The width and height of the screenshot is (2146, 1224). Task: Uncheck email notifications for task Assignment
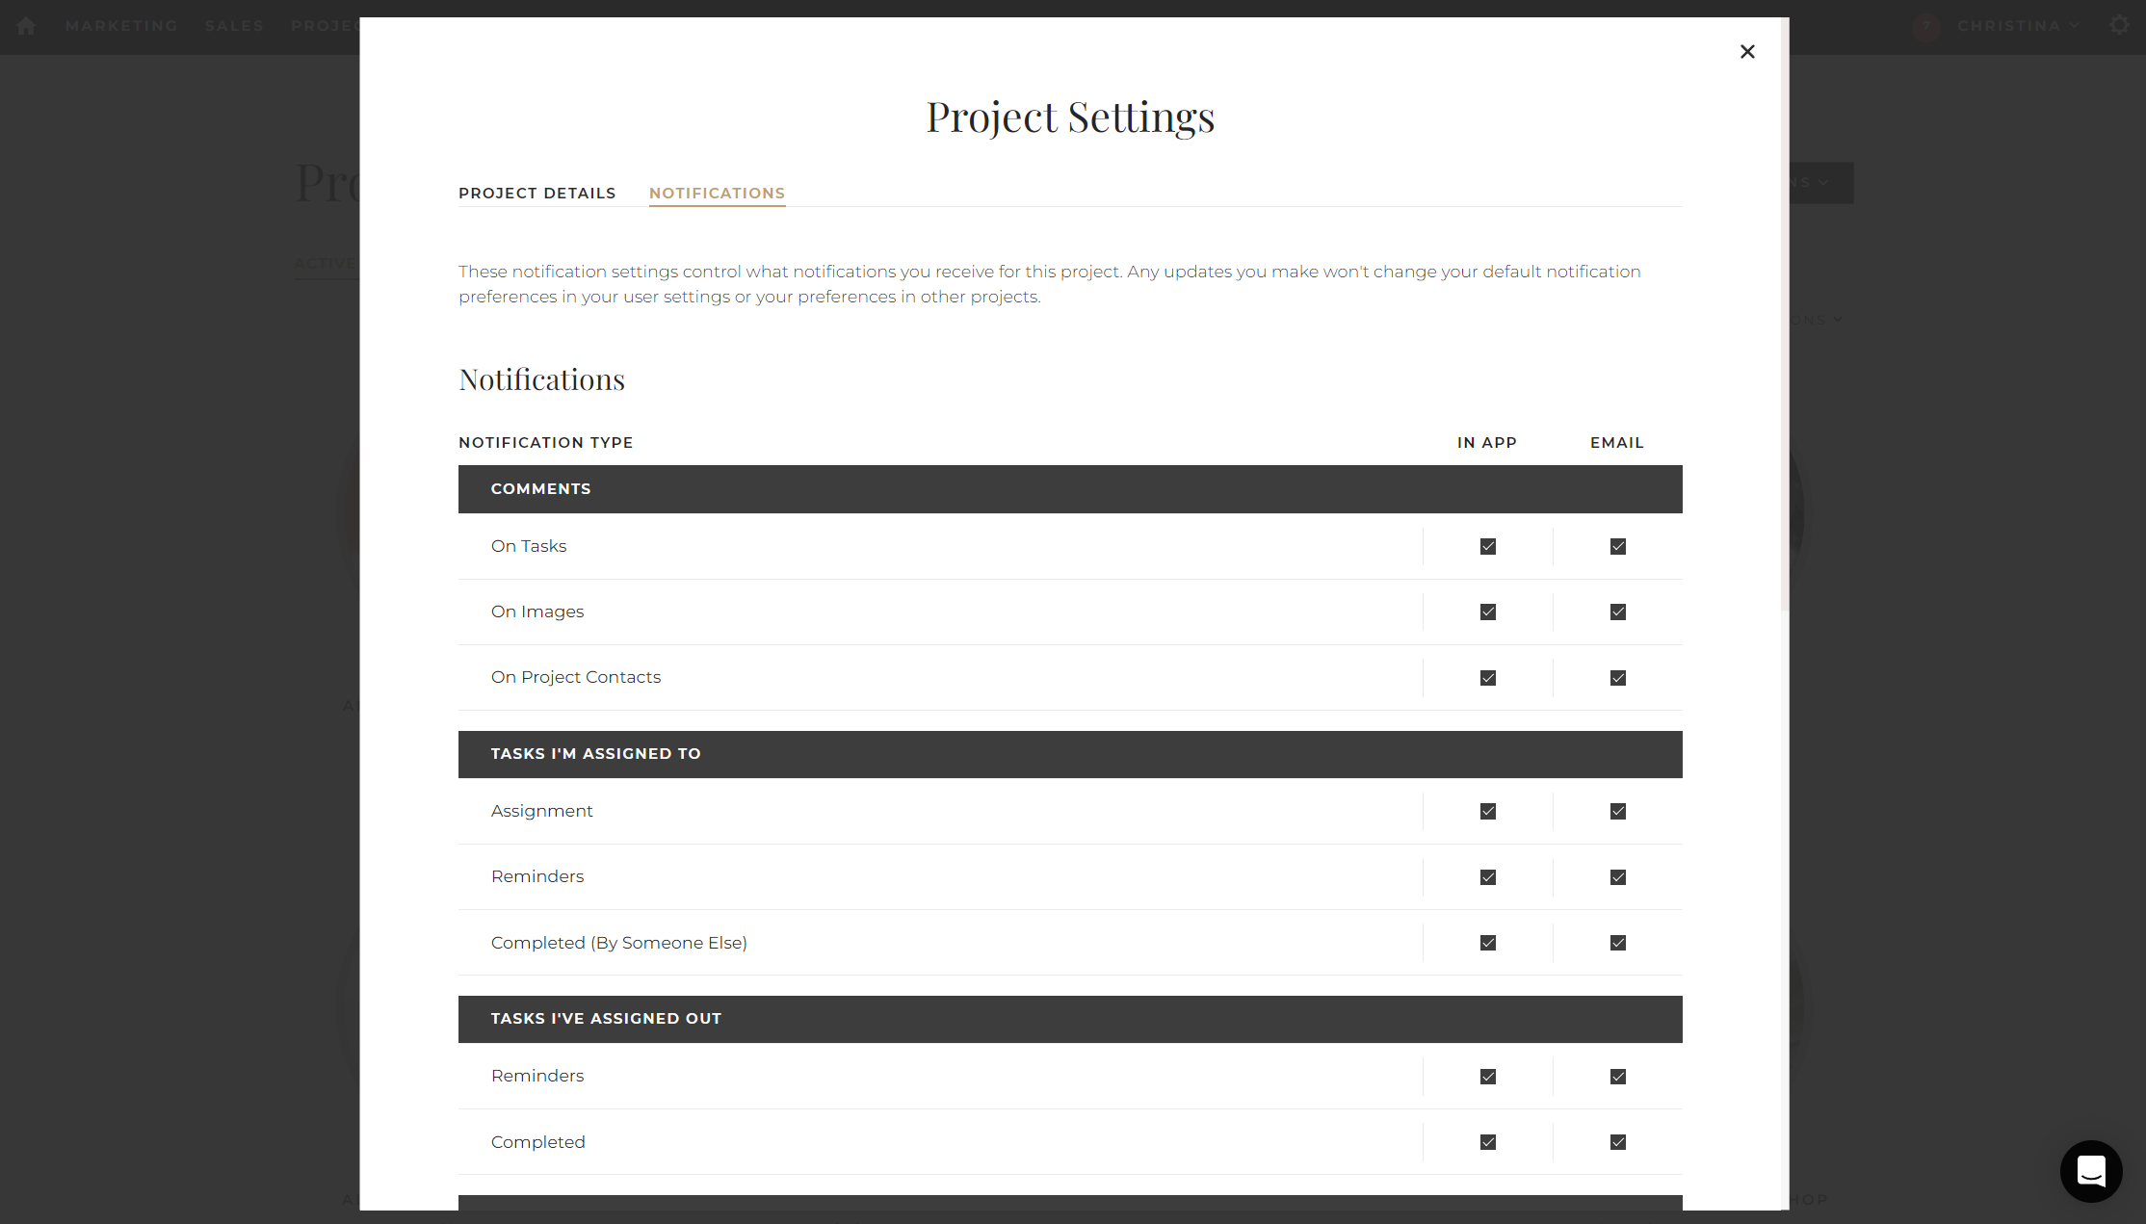coord(1618,811)
